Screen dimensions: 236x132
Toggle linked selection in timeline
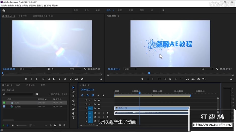pyautogui.click(x=93, y=95)
